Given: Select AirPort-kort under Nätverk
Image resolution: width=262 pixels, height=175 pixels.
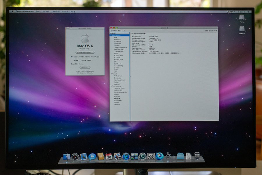Looking at the screenshot, I should 118,76.
